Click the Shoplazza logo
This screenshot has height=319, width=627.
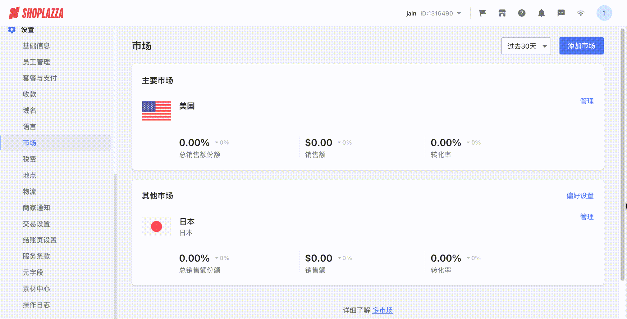36,13
